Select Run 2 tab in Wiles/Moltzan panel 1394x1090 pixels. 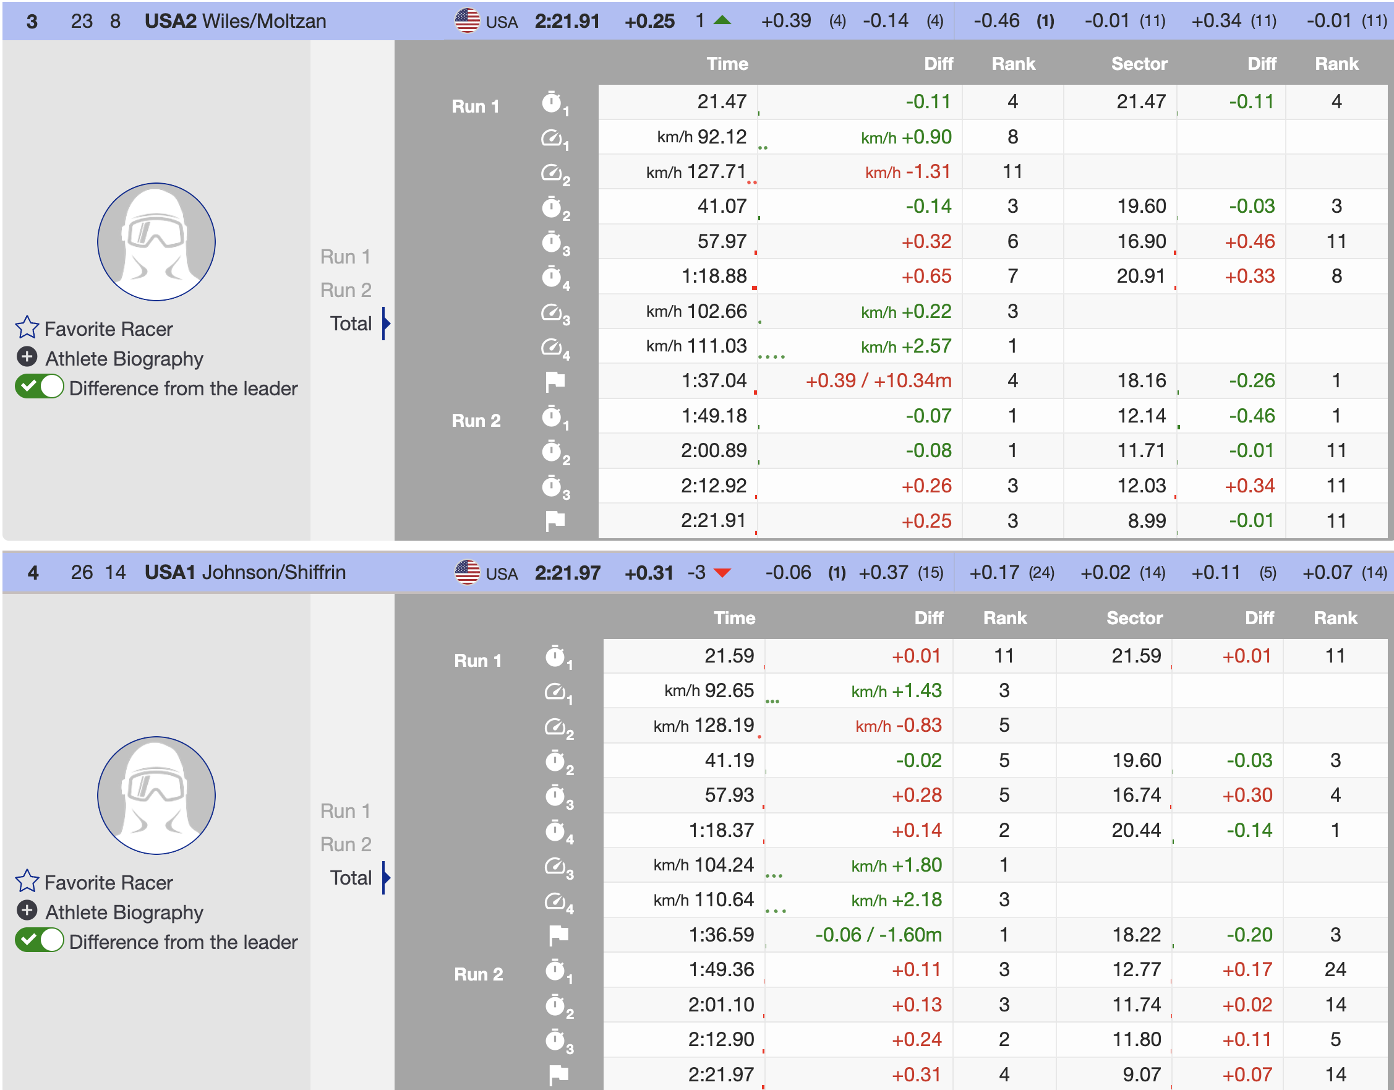pyautogui.click(x=345, y=290)
